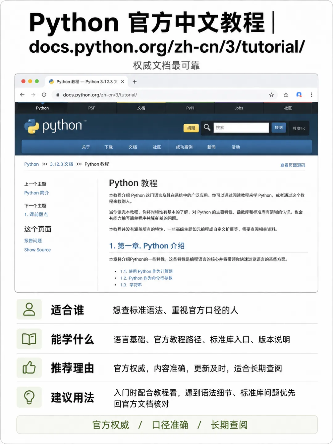Click the 转到 search submit button
This screenshot has height=444, width=333.
tap(279, 128)
